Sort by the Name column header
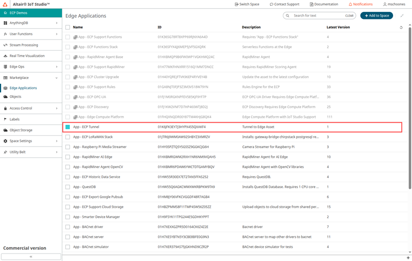 78,28
